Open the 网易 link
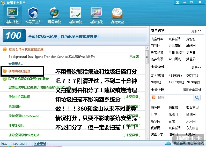This screenshot has width=206, height=147. [154, 115]
